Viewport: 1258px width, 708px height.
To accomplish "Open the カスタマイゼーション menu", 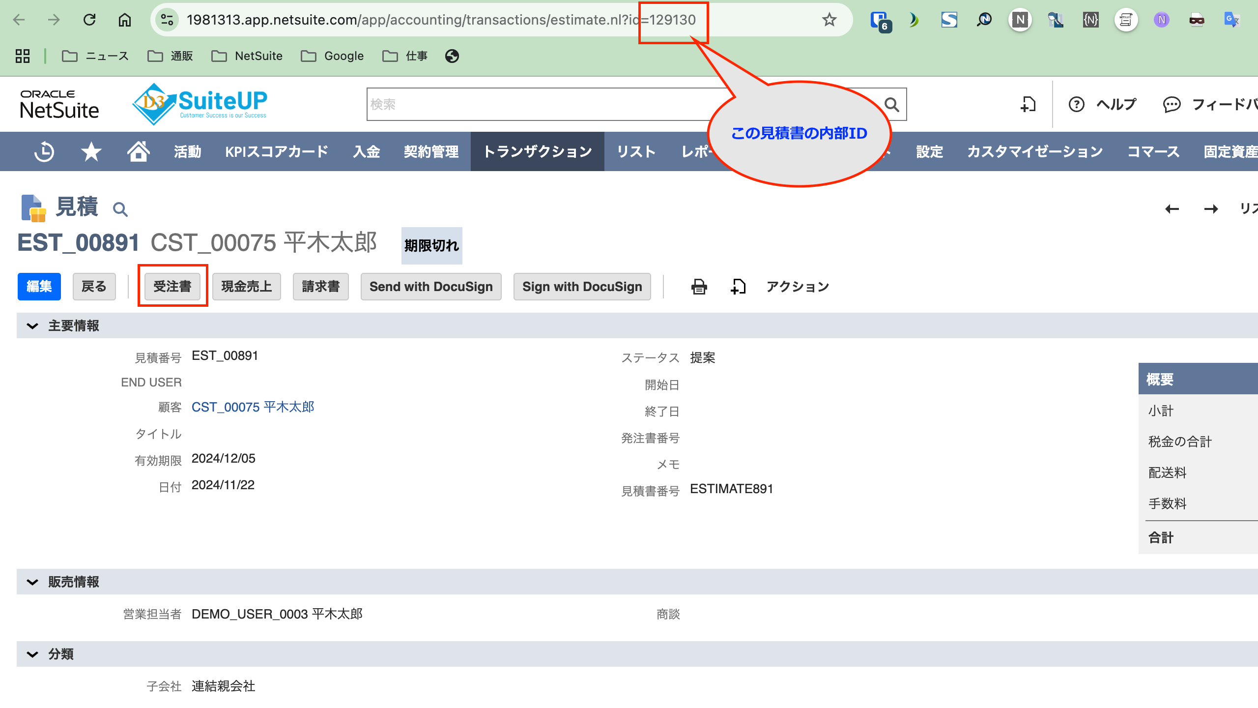I will pyautogui.click(x=1035, y=151).
